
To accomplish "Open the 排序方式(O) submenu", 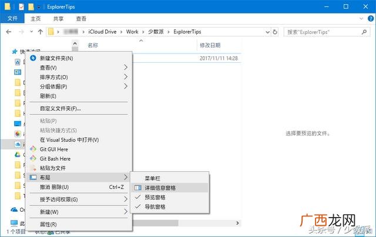I will [x=79, y=77].
